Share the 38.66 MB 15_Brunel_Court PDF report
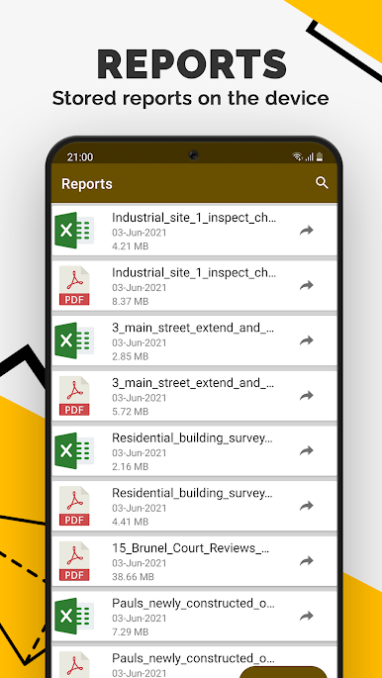Viewport: 382px width, 678px height. pyautogui.click(x=307, y=561)
